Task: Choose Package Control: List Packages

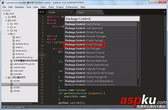Action: tap(101, 48)
